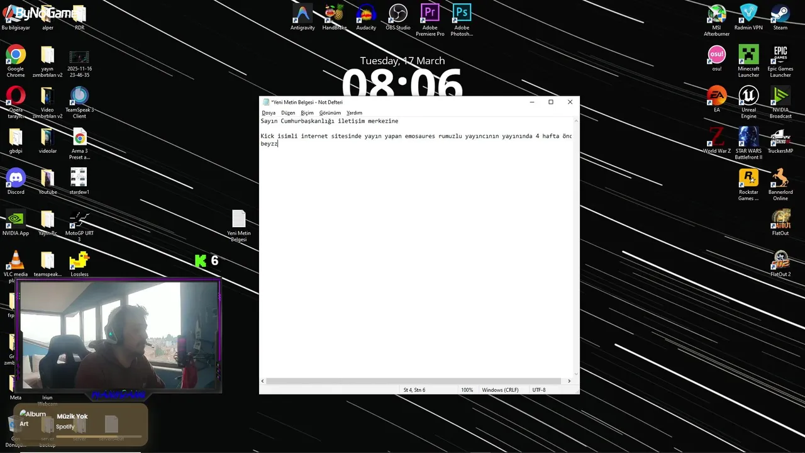Select the osu! desktop icon
This screenshot has height=453, width=805.
tap(717, 58)
